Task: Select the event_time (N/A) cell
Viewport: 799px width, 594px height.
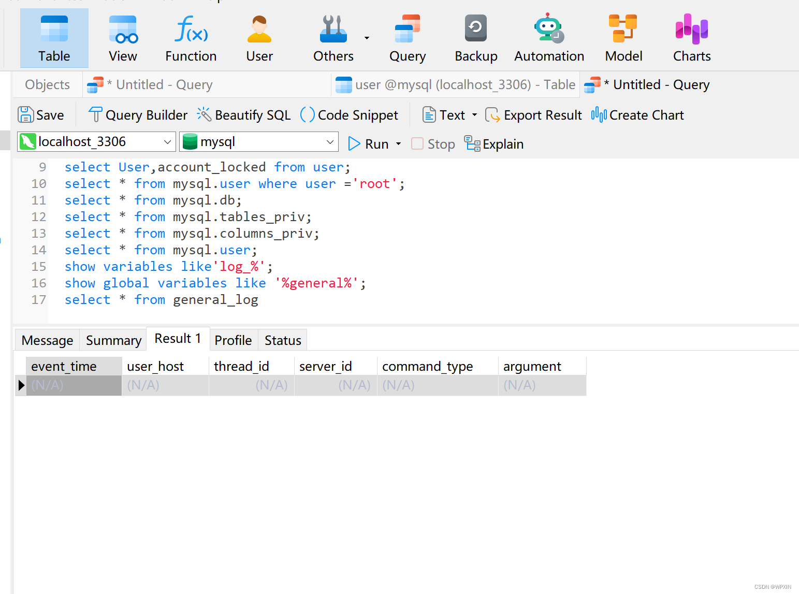Action: (74, 385)
